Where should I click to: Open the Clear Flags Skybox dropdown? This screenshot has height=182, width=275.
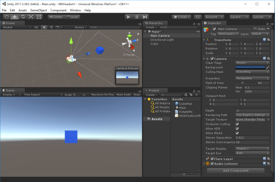(x=252, y=63)
